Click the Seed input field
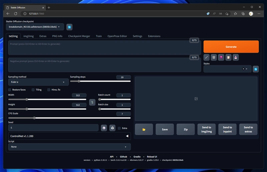The width and height of the screenshot is (267, 172). (53, 128)
